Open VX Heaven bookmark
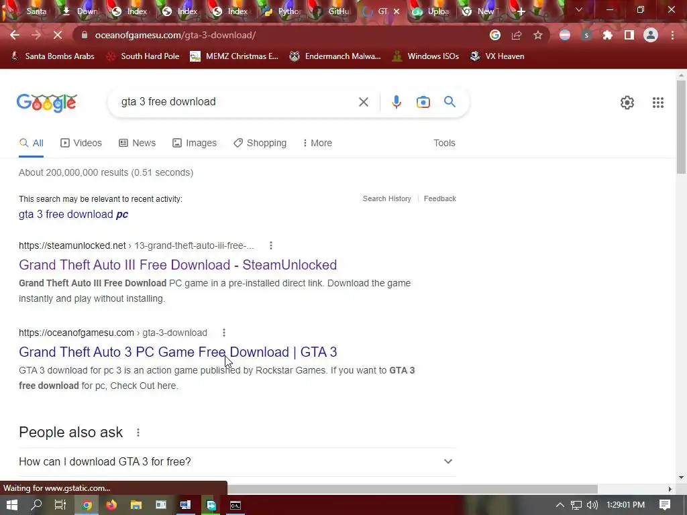Viewport: 687px width, 515px height. 497,56
